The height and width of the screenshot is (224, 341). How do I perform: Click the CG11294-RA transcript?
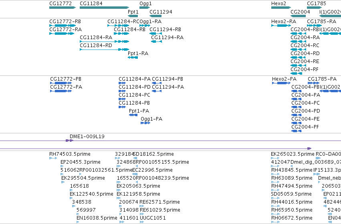point(156,42)
